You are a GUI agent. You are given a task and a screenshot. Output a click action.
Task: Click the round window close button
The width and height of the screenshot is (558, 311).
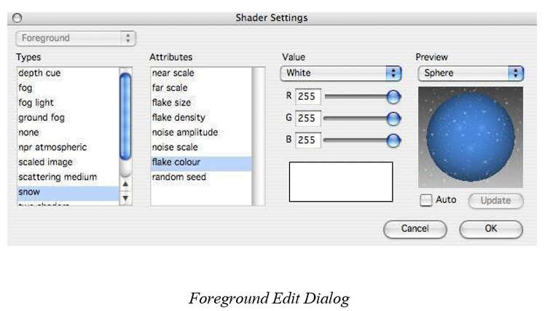pos(17,17)
